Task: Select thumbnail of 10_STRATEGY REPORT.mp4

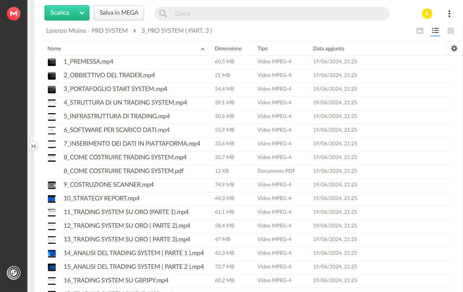Action: (x=52, y=198)
